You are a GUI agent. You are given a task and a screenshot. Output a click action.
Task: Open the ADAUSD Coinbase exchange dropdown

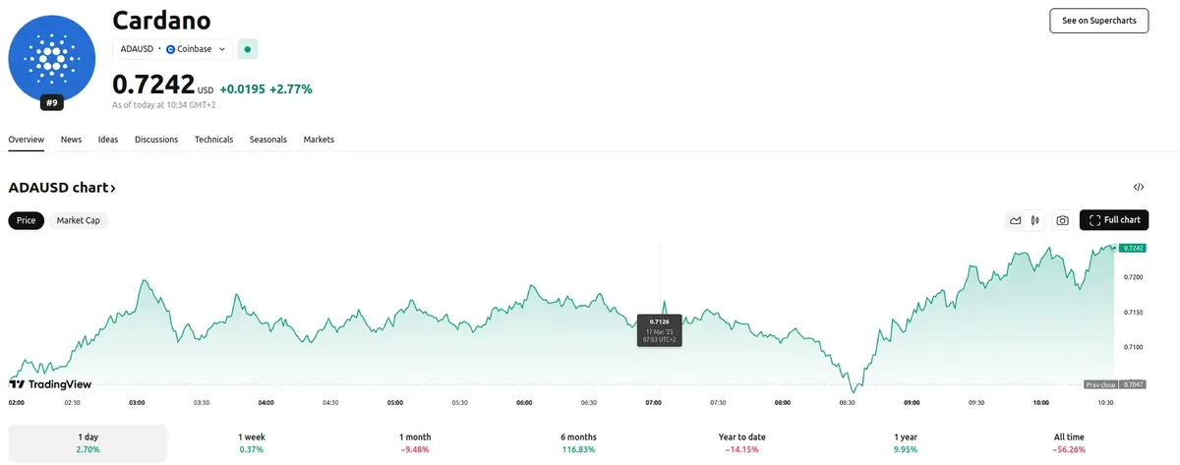172,48
